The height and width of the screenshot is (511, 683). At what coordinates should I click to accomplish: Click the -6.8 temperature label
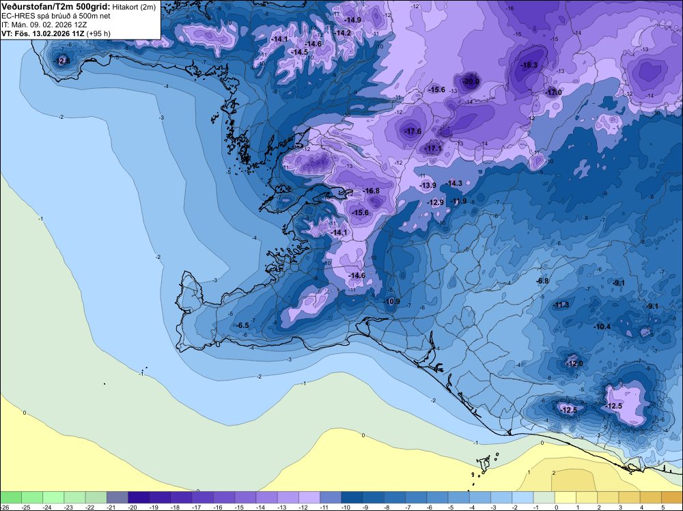[x=542, y=281]
